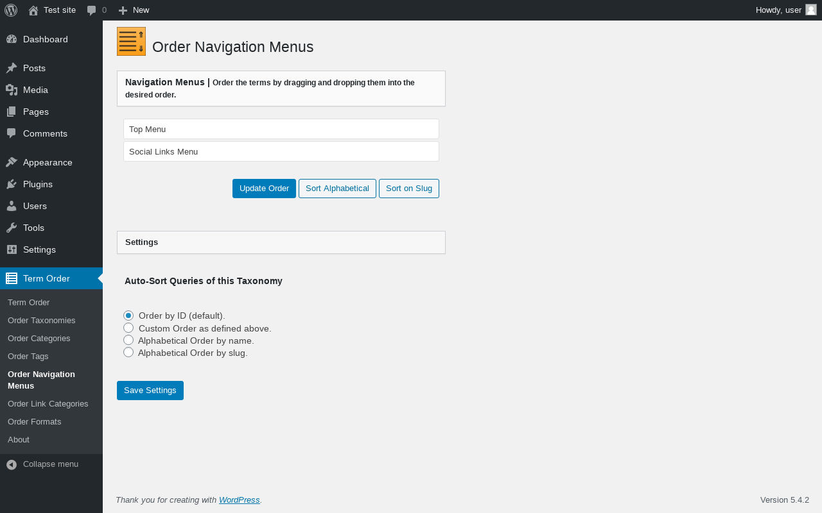The image size is (822, 513).
Task: Select Custom Order as defined above radio
Action: 128,328
